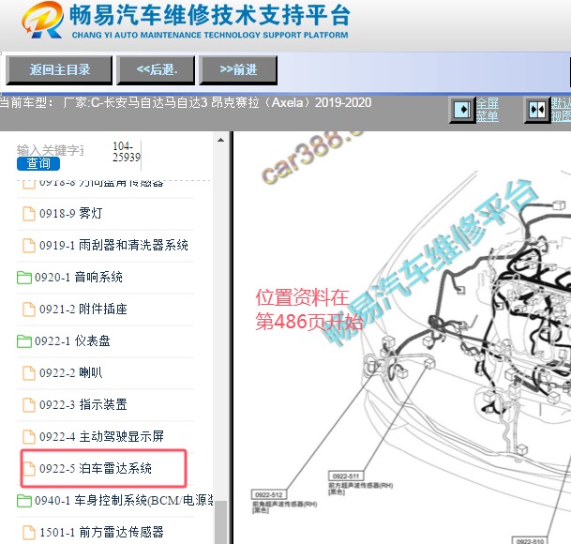Go forward with the >>前进 button
571x544 pixels.
(238, 70)
